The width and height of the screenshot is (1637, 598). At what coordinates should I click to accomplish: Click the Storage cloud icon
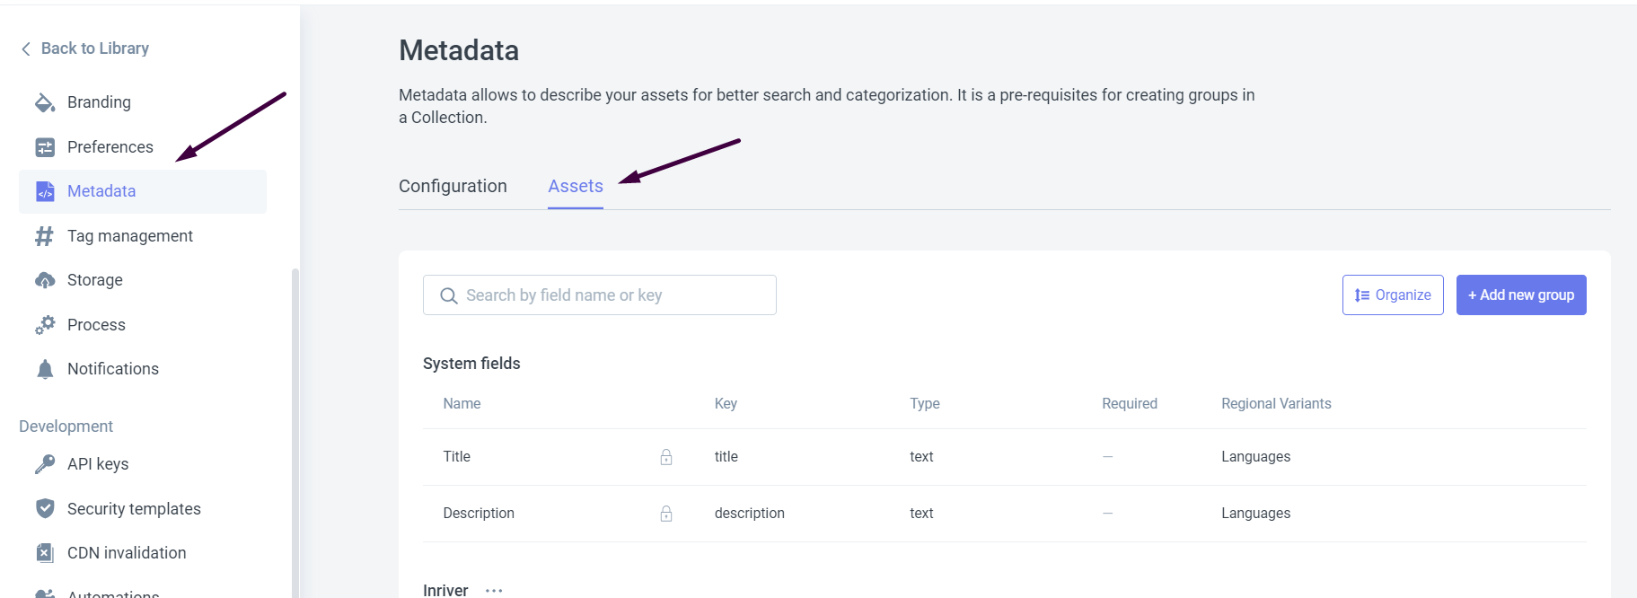pyautogui.click(x=44, y=280)
